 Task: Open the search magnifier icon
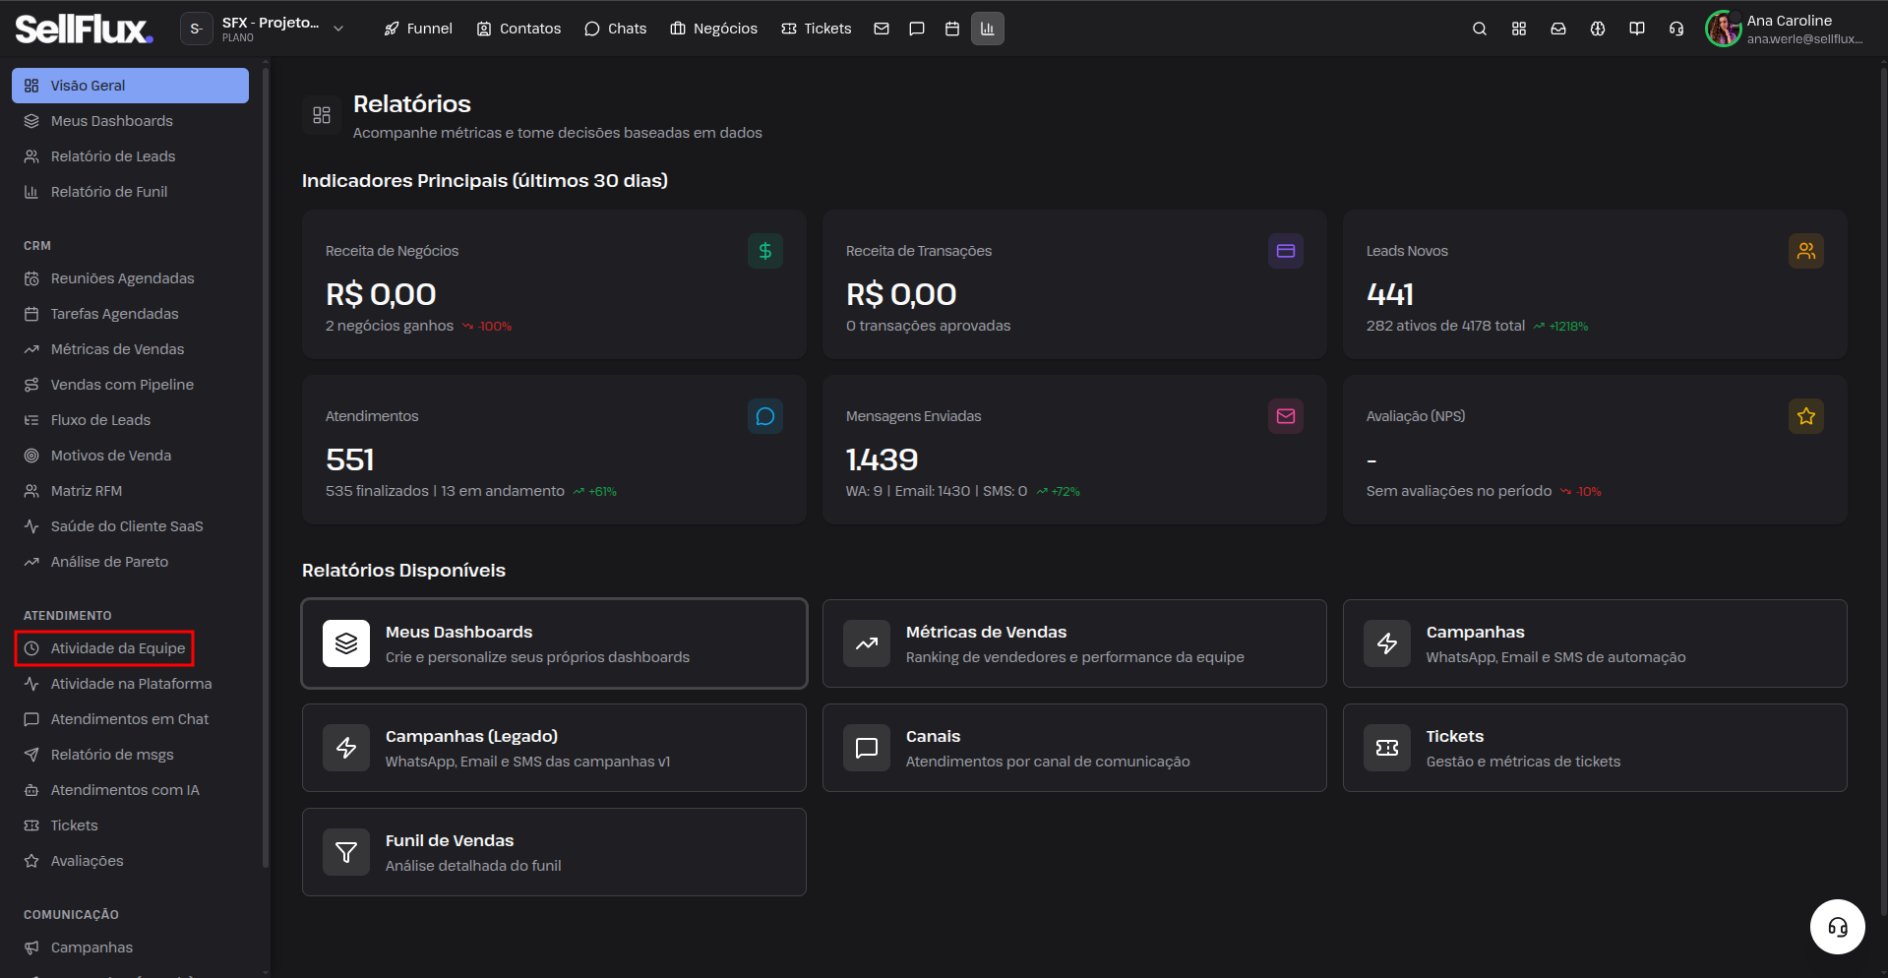(1480, 29)
